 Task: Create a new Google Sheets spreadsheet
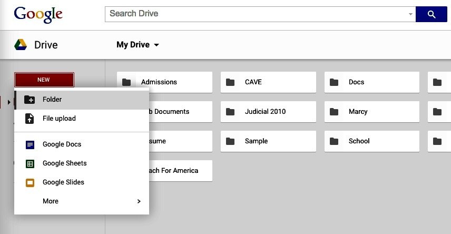[x=82, y=163]
